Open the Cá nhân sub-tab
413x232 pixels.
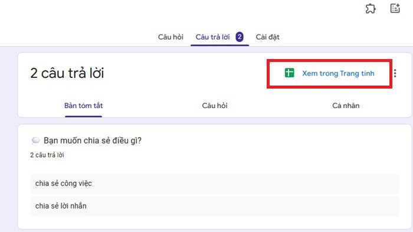click(x=346, y=106)
